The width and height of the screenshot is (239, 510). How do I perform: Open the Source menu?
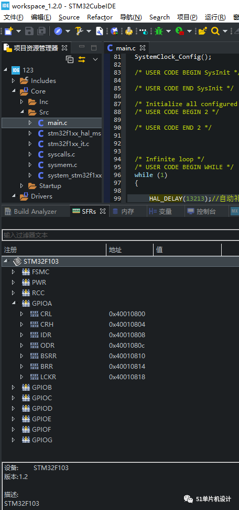coord(69,17)
